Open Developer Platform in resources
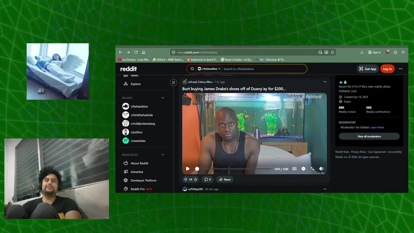The width and height of the screenshot is (414, 233). [x=143, y=180]
